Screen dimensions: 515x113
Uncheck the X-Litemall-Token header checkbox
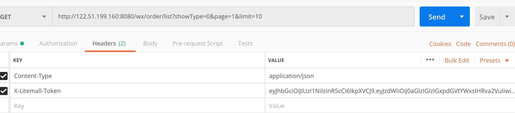[4, 91]
